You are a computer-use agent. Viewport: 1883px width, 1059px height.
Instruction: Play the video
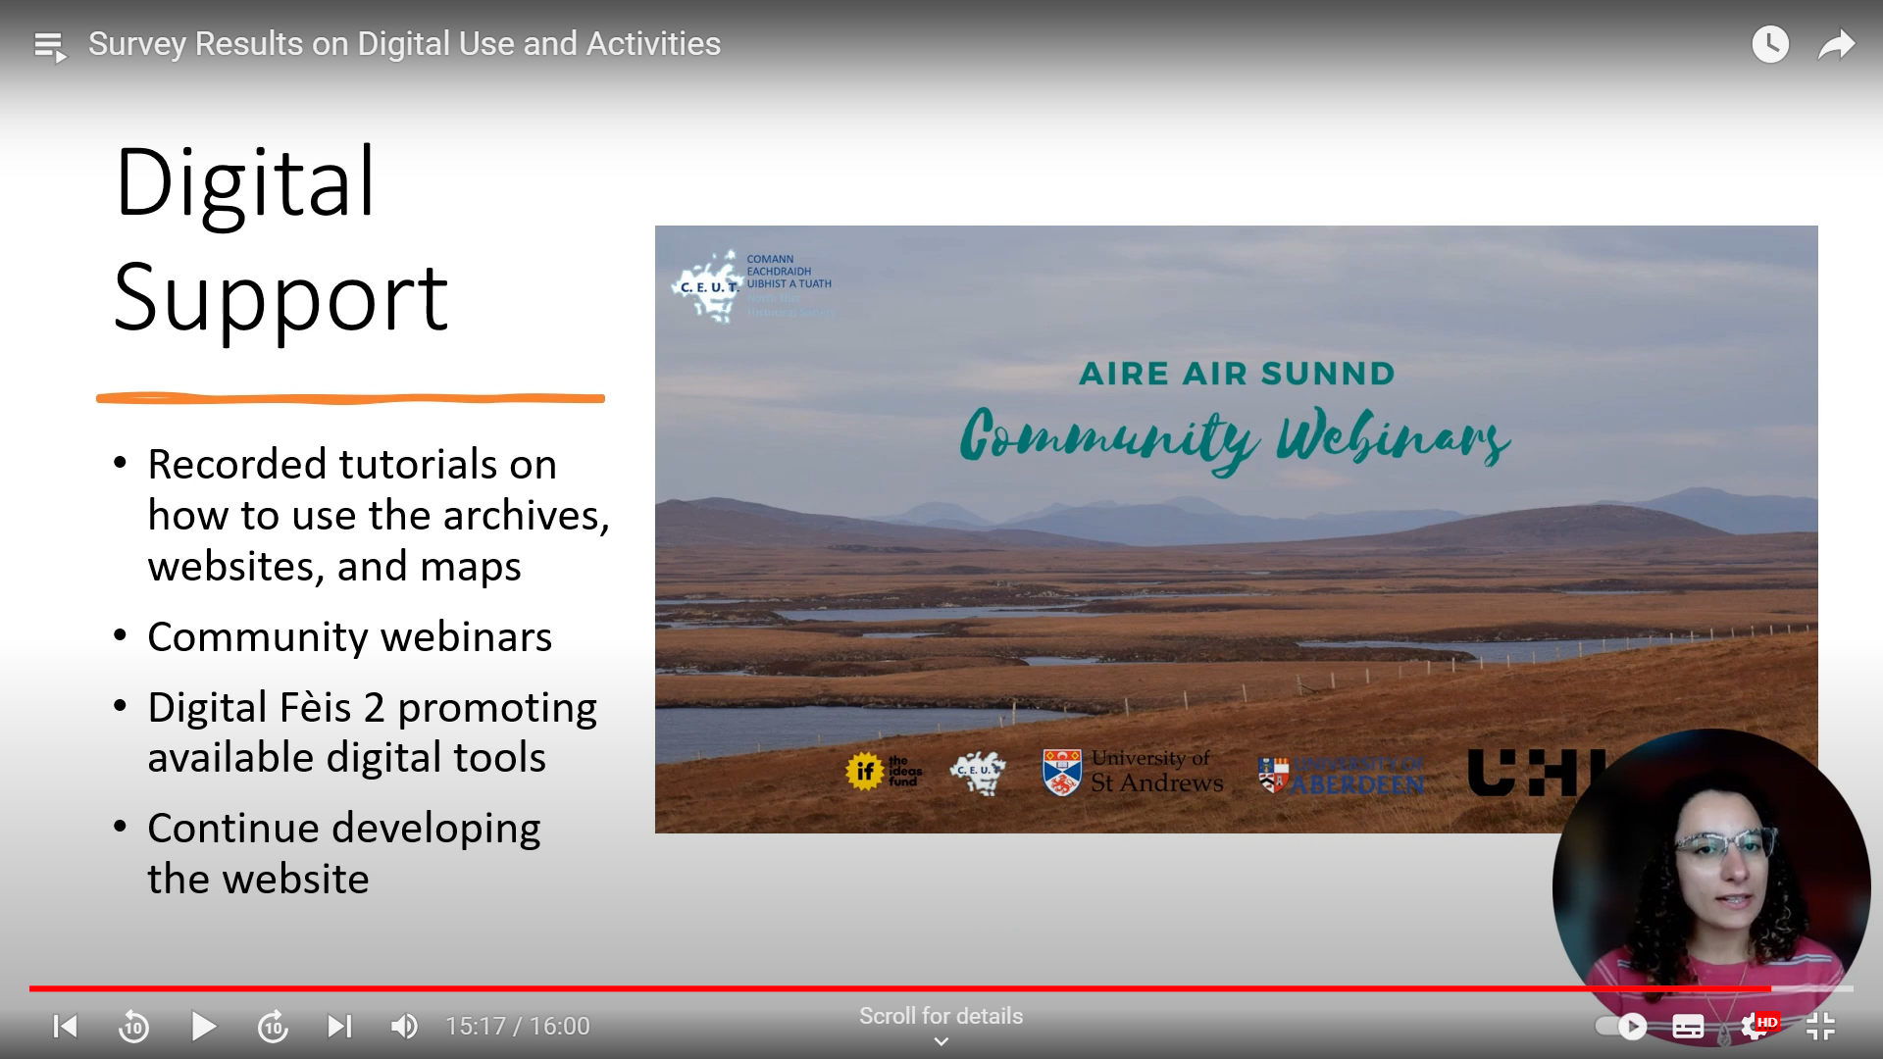[203, 1027]
